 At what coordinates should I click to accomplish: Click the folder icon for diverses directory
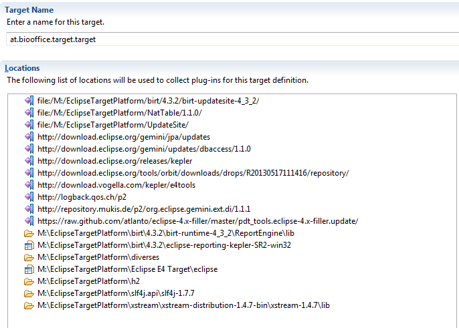[29, 257]
